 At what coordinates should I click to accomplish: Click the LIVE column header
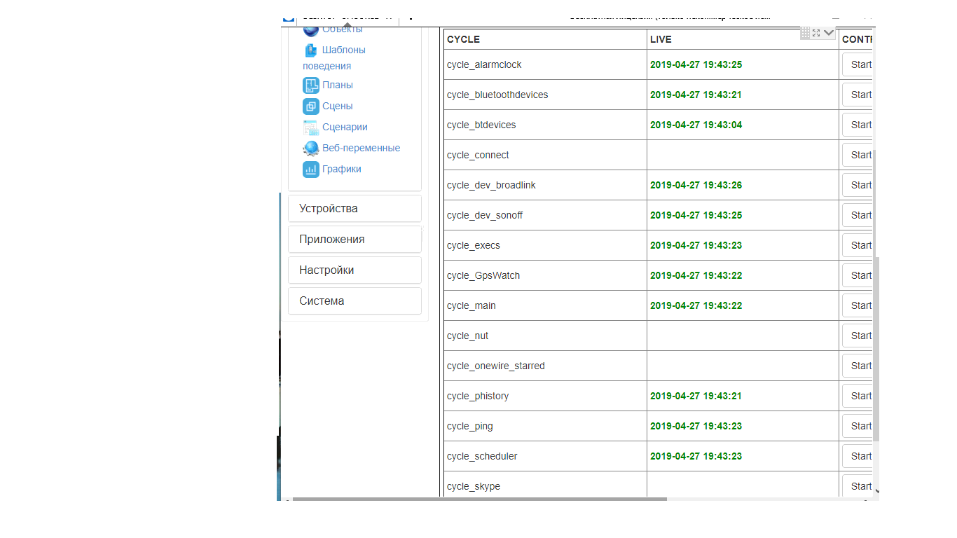743,39
